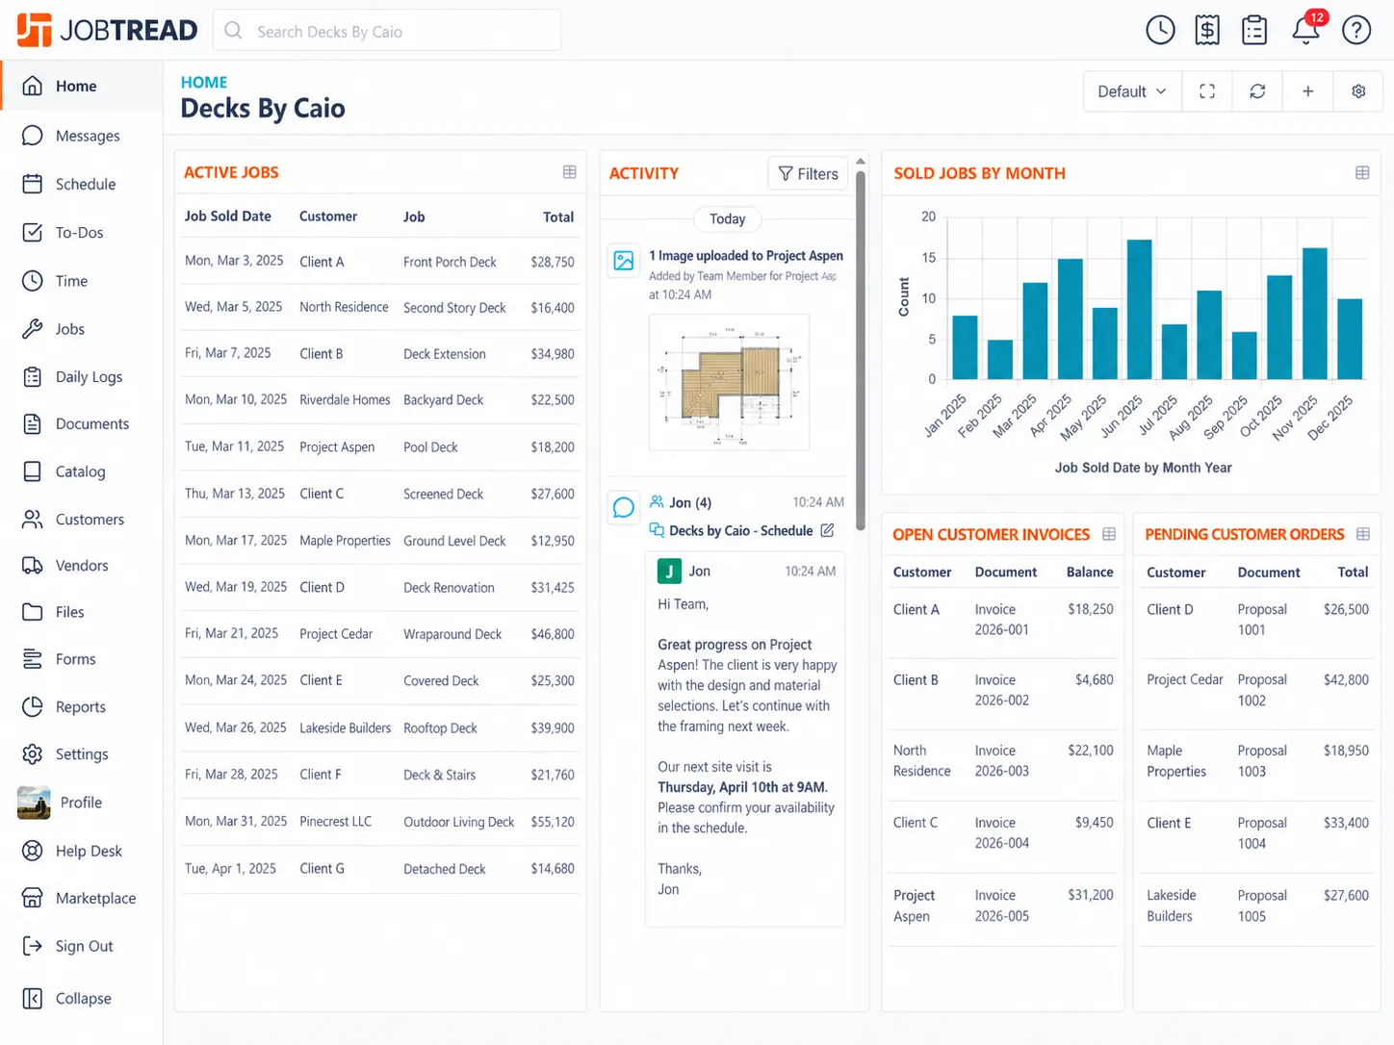The image size is (1394, 1045).
Task: Open Forms in sidebar
Action: [x=82, y=659]
